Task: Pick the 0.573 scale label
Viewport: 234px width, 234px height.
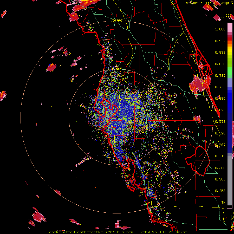Action: click(220, 122)
